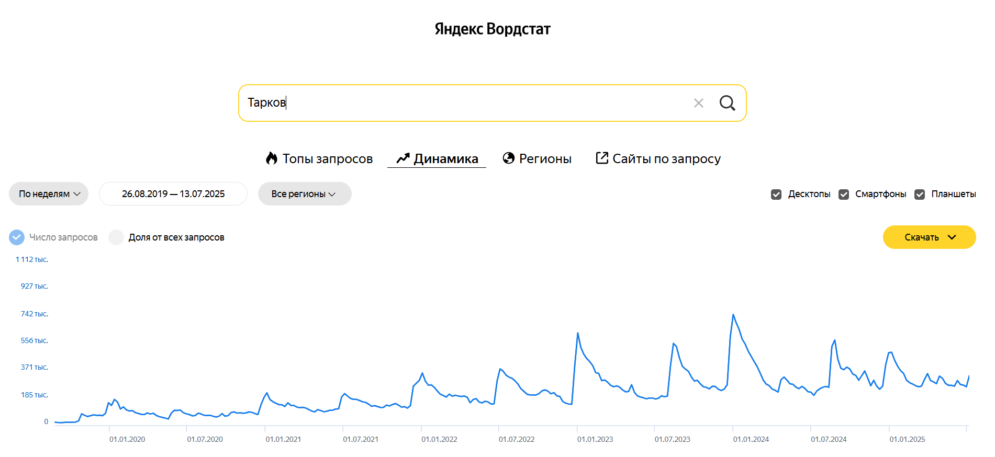Open the Скачать download dropdown
This screenshot has height=457, width=995.
[929, 237]
